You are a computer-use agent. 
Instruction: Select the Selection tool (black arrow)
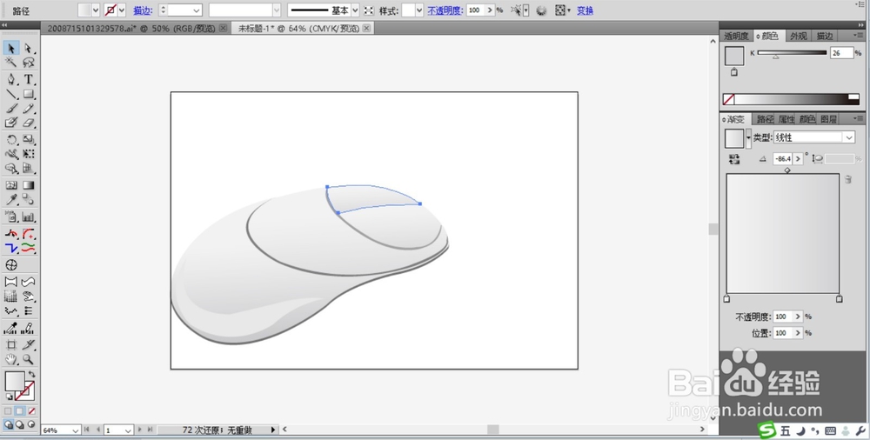[x=11, y=49]
